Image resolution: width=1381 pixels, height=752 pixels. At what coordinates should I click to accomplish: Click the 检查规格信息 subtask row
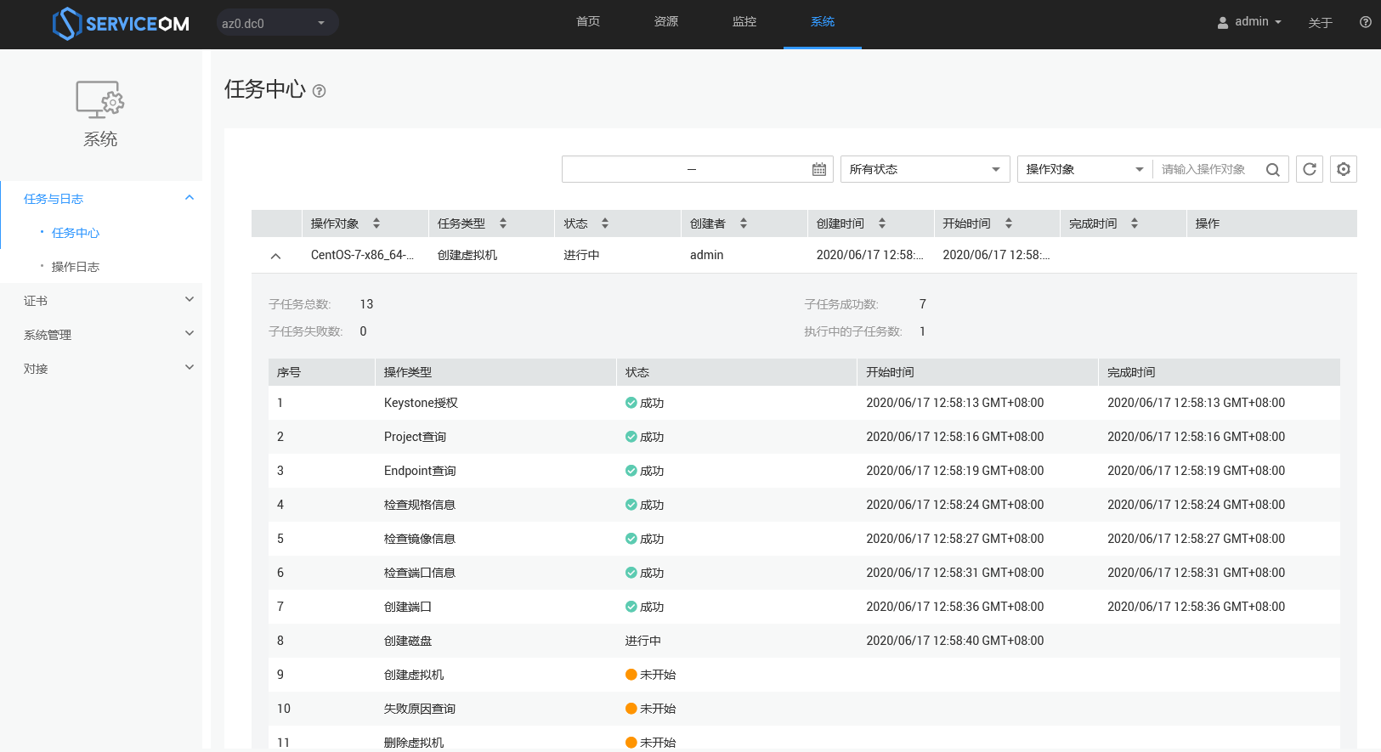(804, 505)
